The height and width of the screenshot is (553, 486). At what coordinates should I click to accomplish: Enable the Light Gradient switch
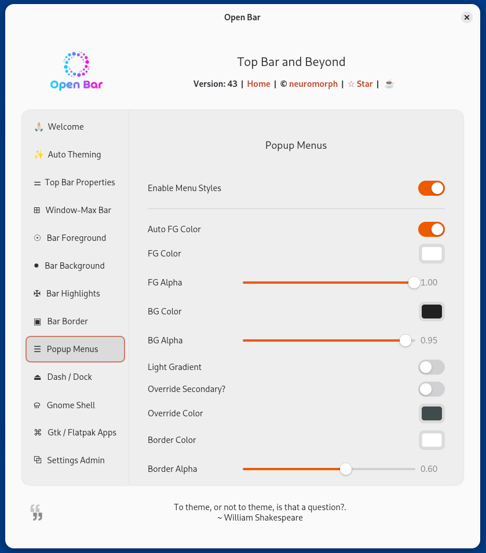[x=431, y=367]
